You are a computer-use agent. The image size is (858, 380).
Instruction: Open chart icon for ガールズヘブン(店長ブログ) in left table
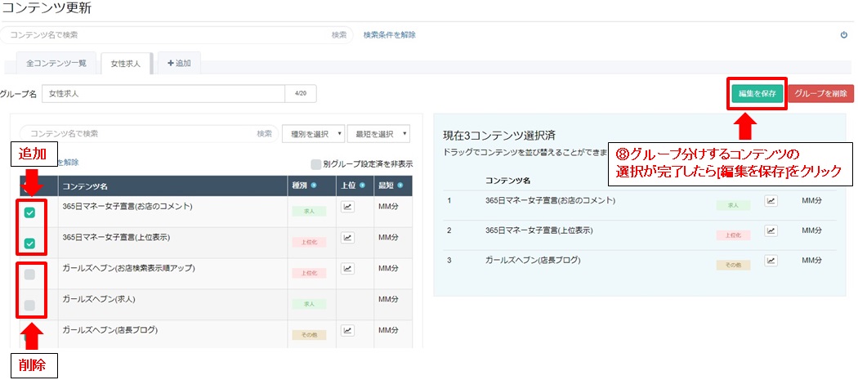[347, 329]
